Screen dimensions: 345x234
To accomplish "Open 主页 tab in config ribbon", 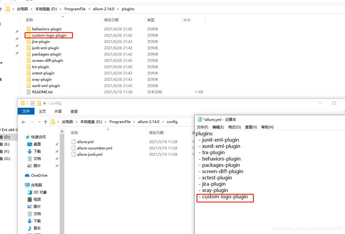I will (x=42, y=112).
